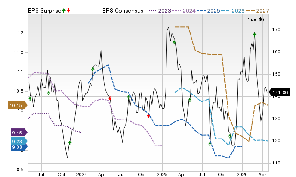Click the green surprise arrow near March 2024

(92, 69)
